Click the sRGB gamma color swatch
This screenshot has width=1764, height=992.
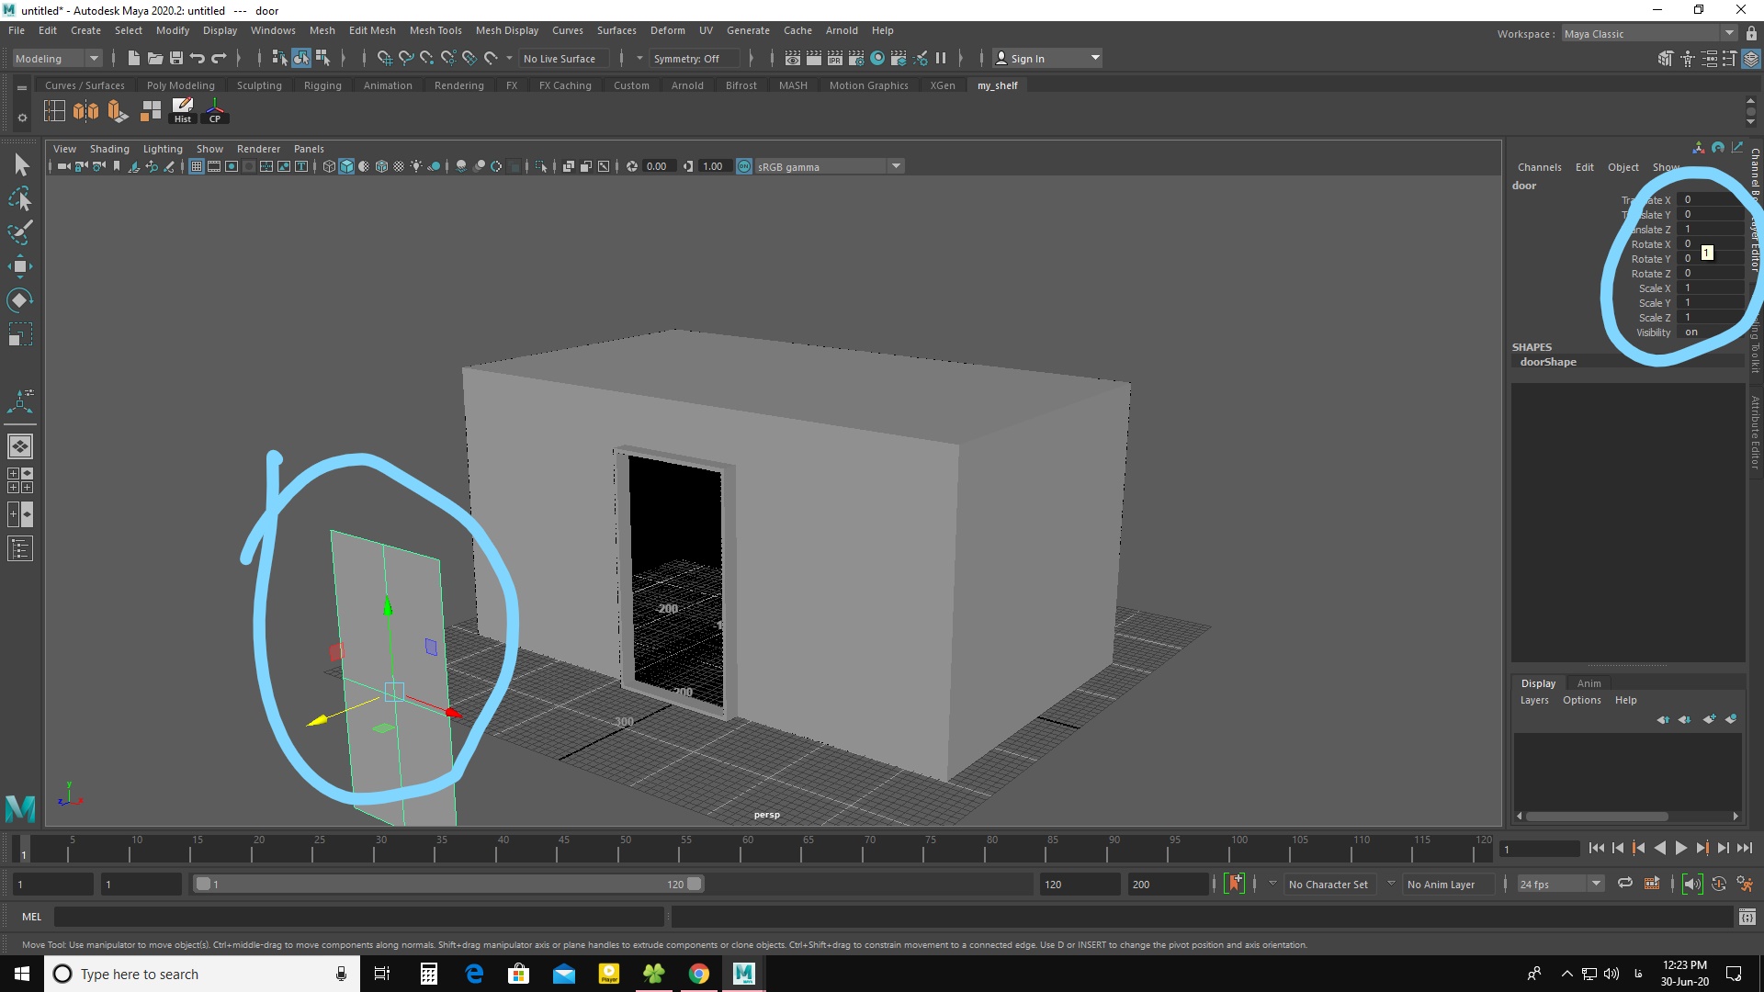(744, 166)
